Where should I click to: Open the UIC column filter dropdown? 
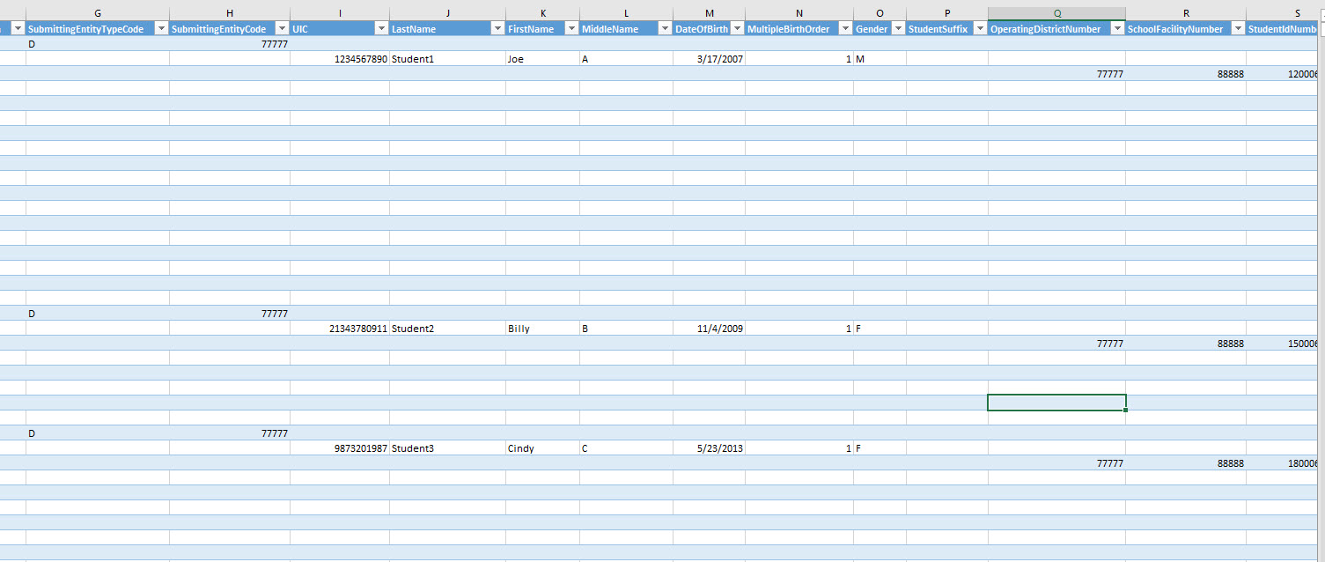coord(381,29)
